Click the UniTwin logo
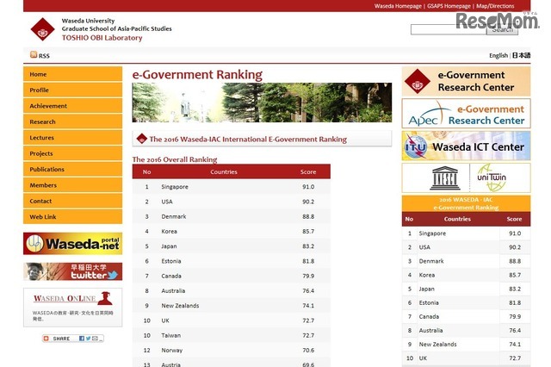The image size is (551, 367). pyautogui.click(x=492, y=177)
